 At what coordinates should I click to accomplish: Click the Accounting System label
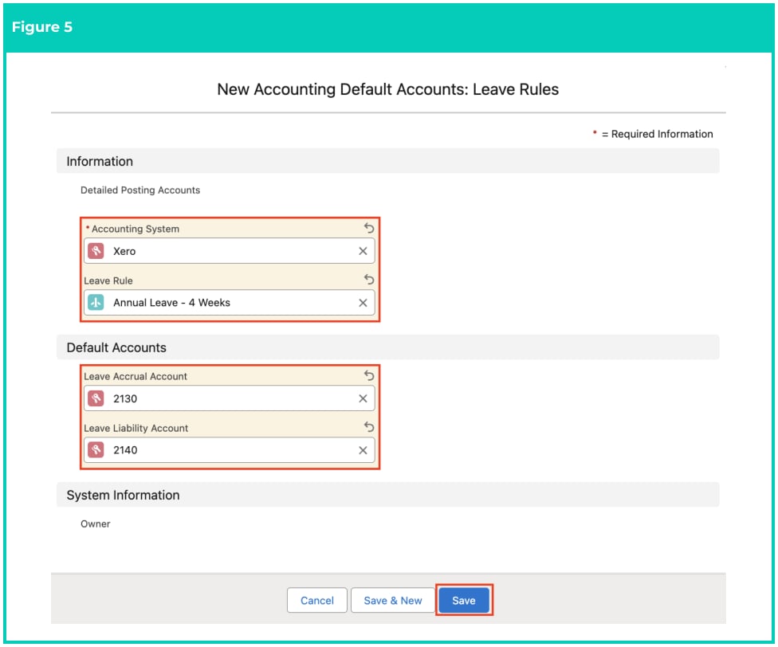point(135,229)
